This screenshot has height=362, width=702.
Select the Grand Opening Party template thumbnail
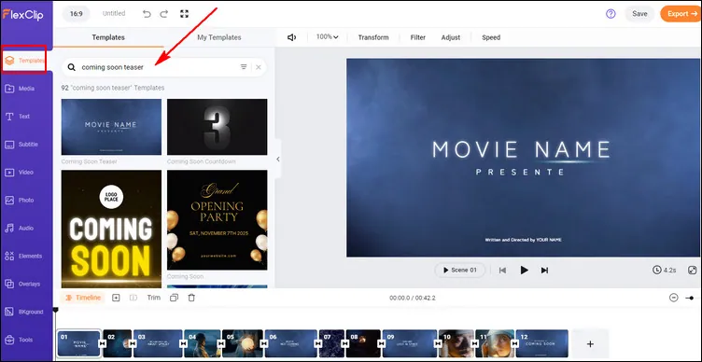pyautogui.click(x=218, y=220)
